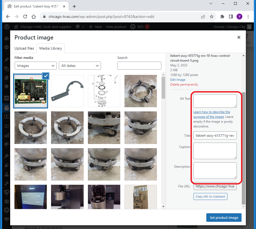Click the share page icon in address bar
The height and width of the screenshot is (229, 256).
203,17
